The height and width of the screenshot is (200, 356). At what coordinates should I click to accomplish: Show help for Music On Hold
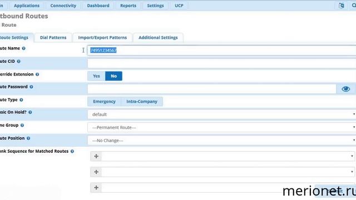(x=30, y=112)
